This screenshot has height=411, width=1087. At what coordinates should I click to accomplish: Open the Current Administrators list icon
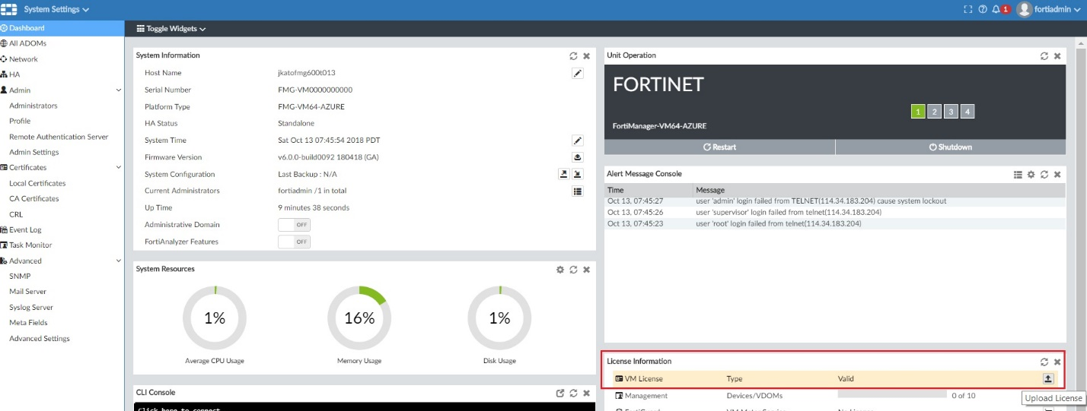pos(577,191)
